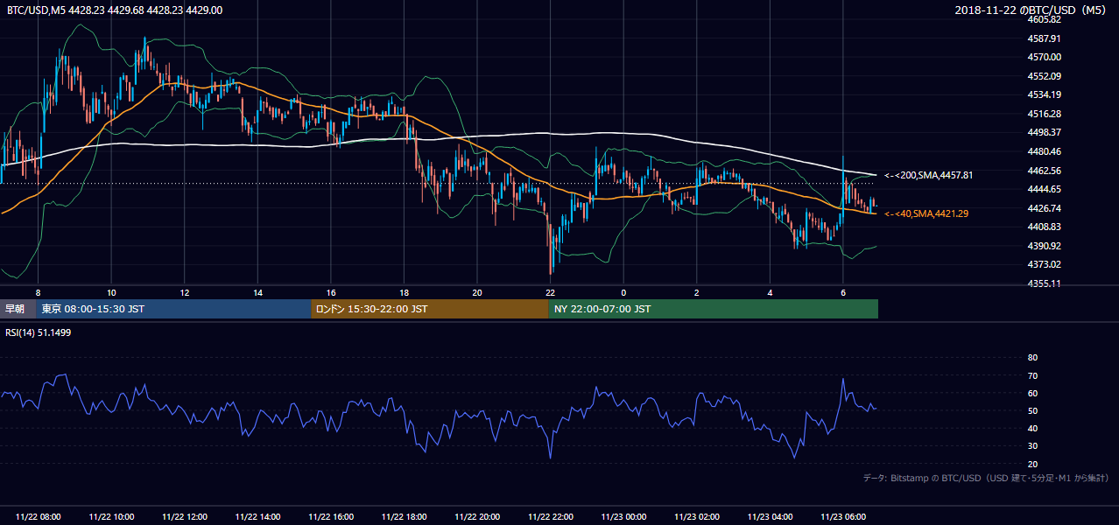The image size is (1119, 525).
Task: Click the price axis label 4462.56
Action: [1045, 171]
